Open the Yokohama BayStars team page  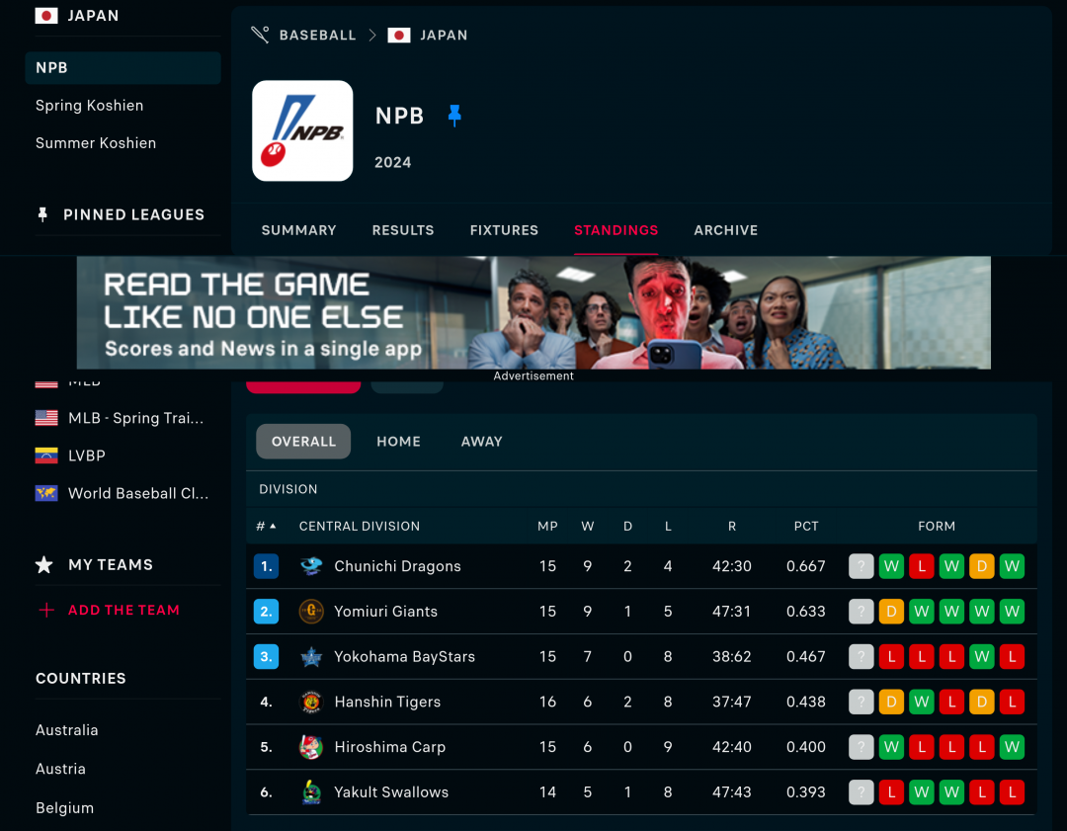pos(405,657)
